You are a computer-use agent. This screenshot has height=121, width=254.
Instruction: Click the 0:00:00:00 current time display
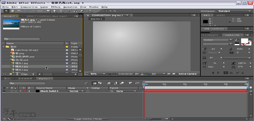click(x=125, y=74)
